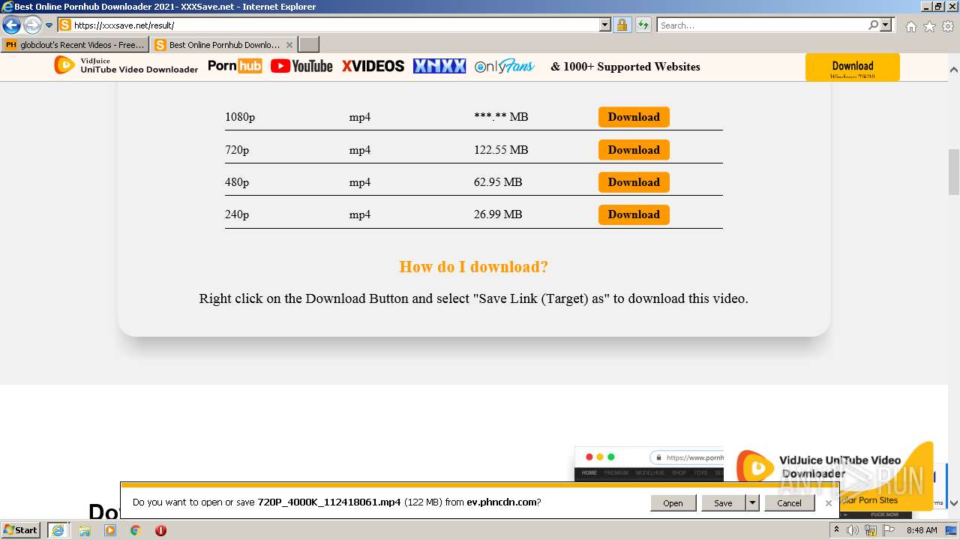Click Save in the download prompt

(723, 503)
